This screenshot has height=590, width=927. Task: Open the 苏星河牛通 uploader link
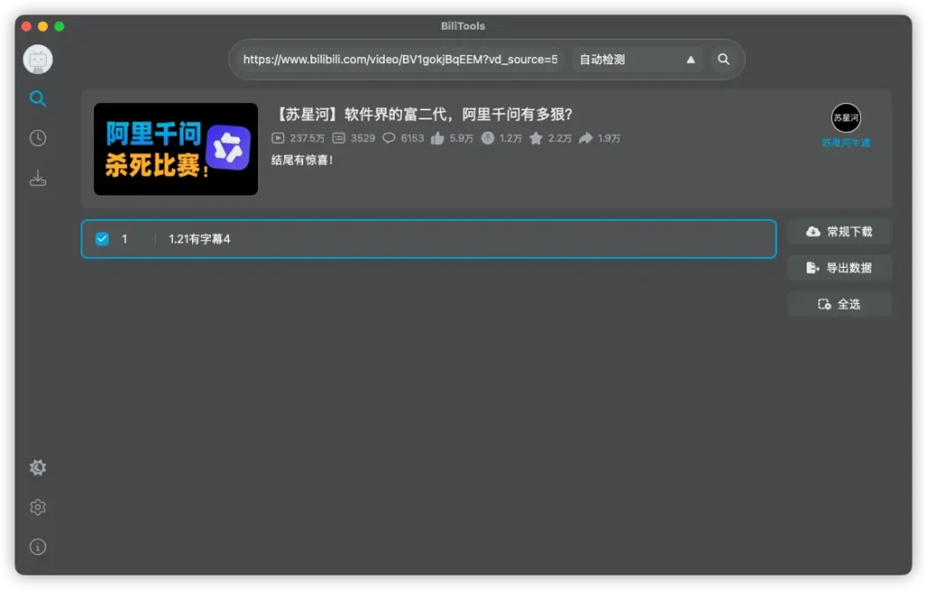tap(846, 143)
